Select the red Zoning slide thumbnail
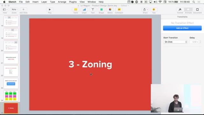Viewport: 204px width, 115px height. click(x=11, y=108)
